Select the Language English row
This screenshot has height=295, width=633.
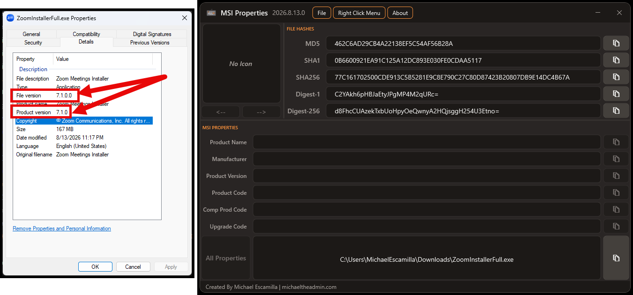coord(83,146)
